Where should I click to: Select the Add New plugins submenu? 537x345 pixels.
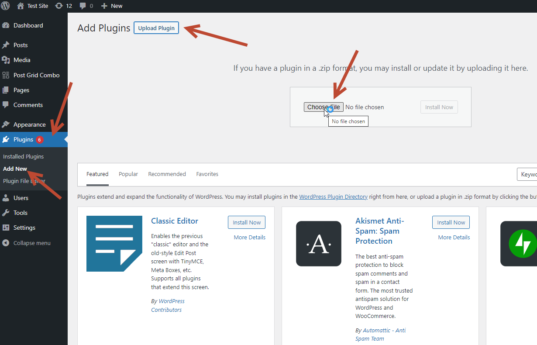tap(15, 169)
